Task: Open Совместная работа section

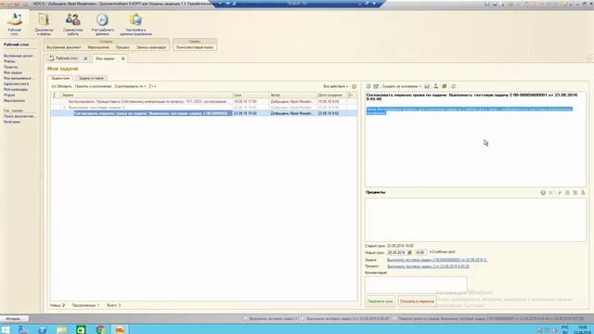Action: click(72, 24)
